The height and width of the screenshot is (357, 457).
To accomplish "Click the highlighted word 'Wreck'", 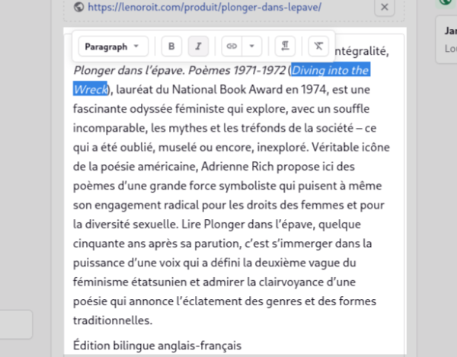I will pos(90,90).
